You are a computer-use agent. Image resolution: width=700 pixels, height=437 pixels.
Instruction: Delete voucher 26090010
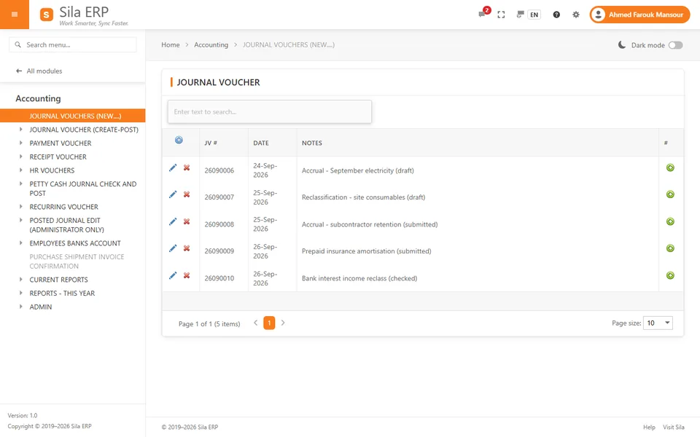point(187,275)
